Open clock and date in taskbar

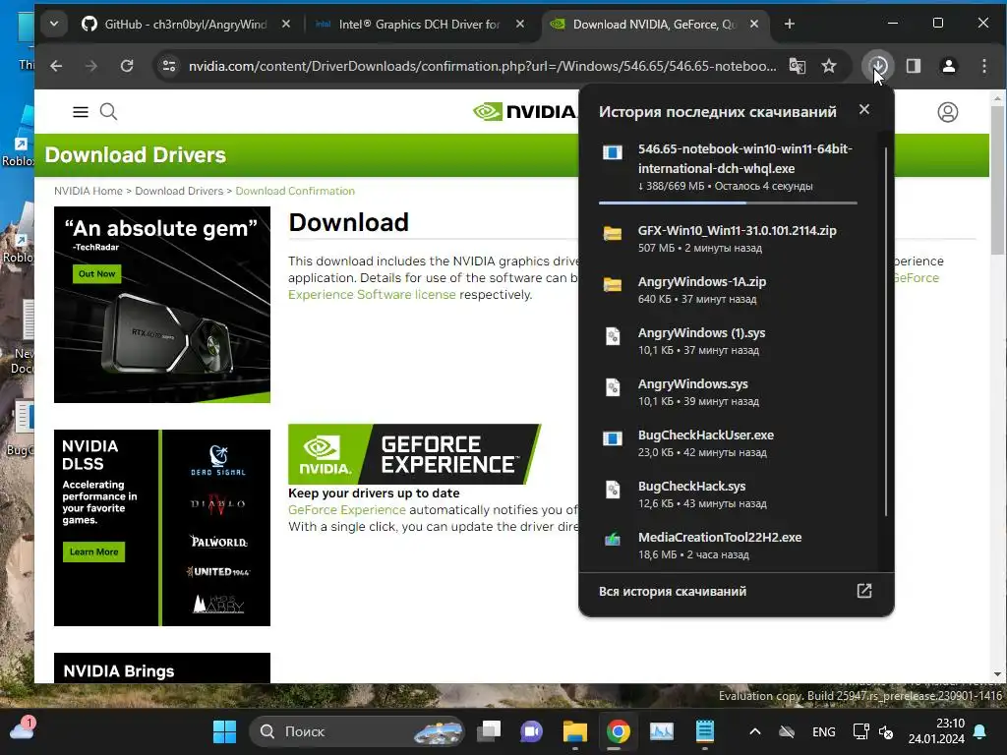(936, 731)
